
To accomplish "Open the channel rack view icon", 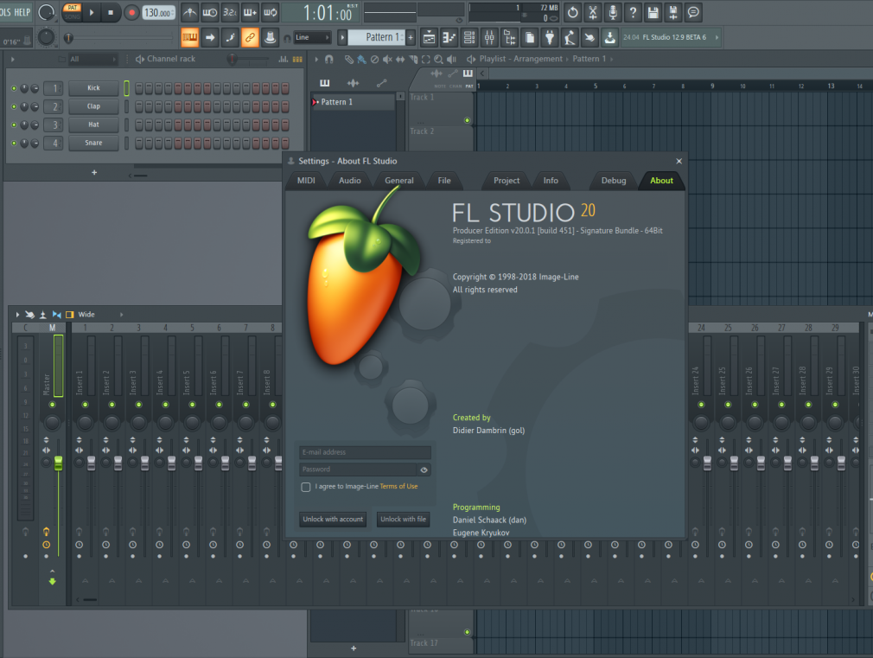I will (469, 38).
